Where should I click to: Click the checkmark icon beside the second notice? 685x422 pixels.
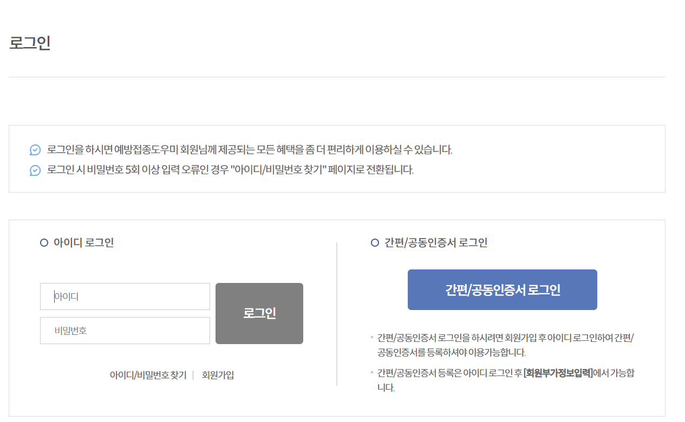point(35,169)
